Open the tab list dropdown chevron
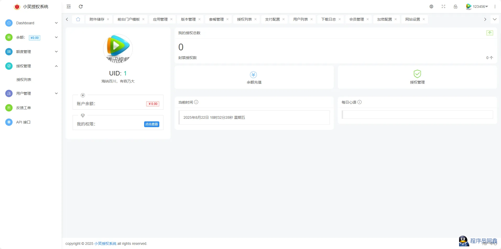501x249 pixels. point(495,19)
